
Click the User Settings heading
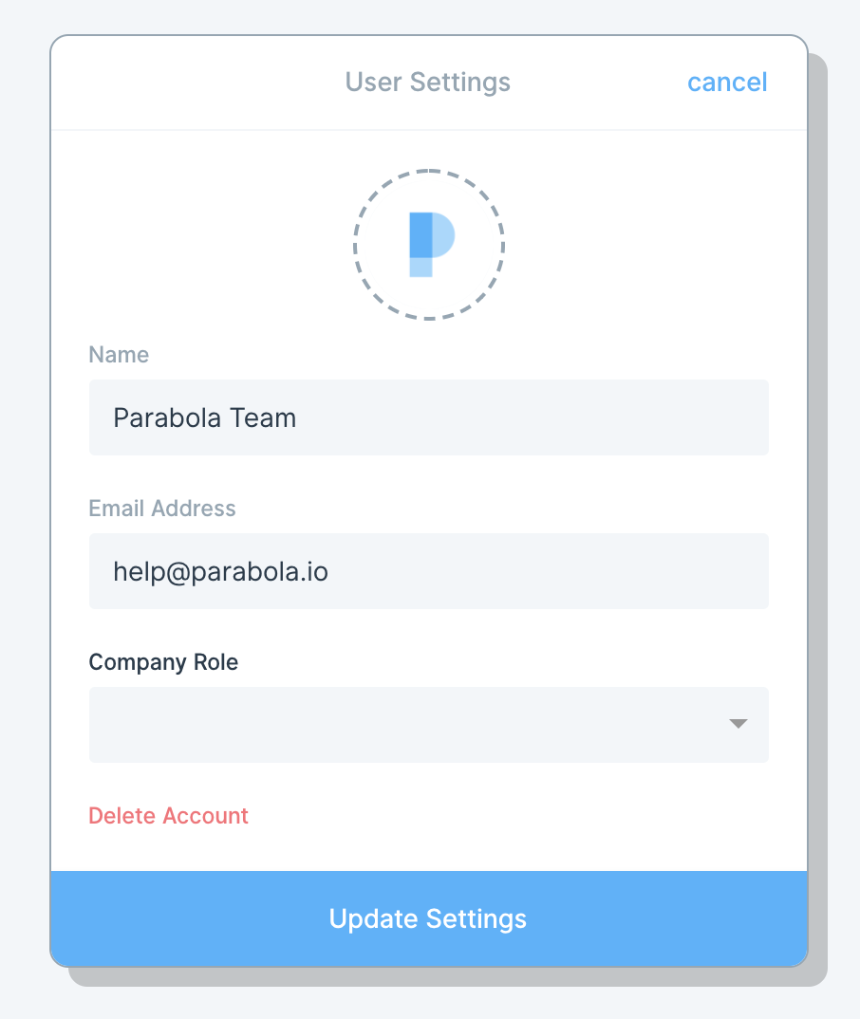(x=428, y=82)
